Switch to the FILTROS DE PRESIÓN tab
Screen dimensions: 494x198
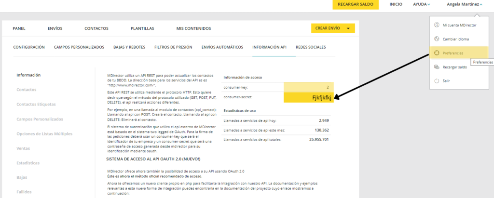pyautogui.click(x=173, y=47)
